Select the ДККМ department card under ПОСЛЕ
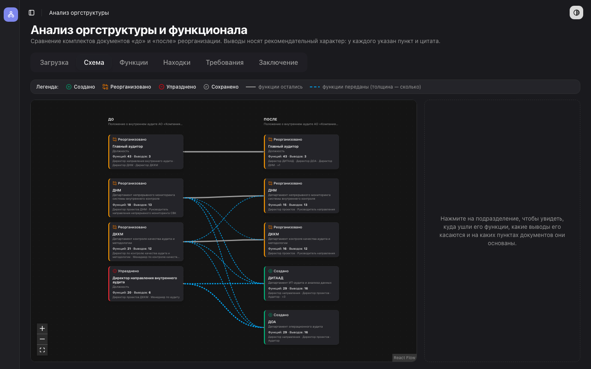591x369 pixels. point(301,239)
